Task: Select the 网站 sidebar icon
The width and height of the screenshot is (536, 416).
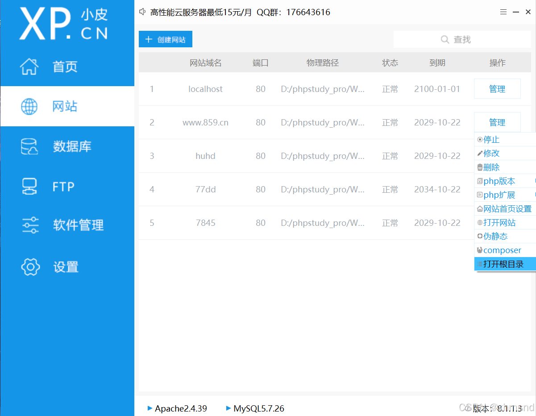Action: pyautogui.click(x=65, y=106)
